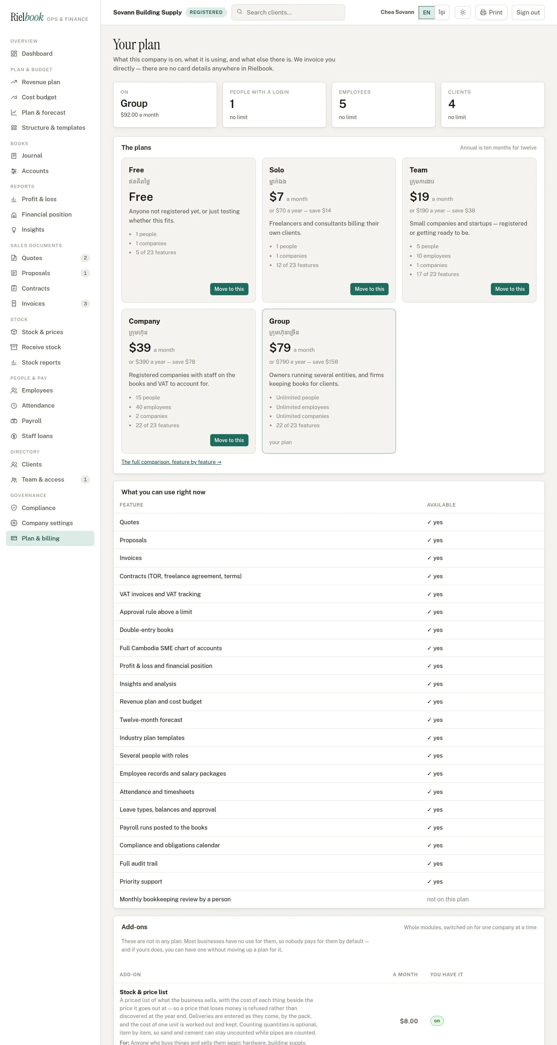Click the Proposals icon
This screenshot has height=1045, width=557.
pos(14,273)
